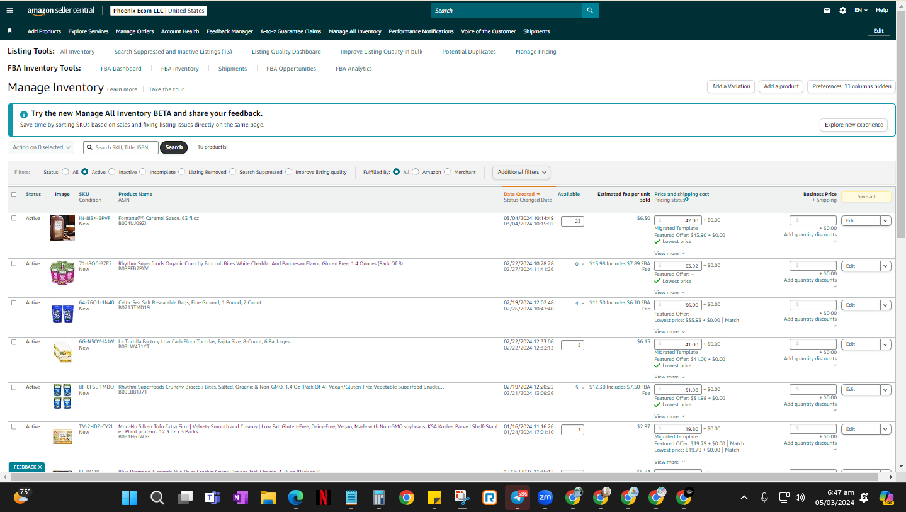The image size is (906, 512).
Task: Choose the Listing Removed status filter
Action: tap(182, 171)
